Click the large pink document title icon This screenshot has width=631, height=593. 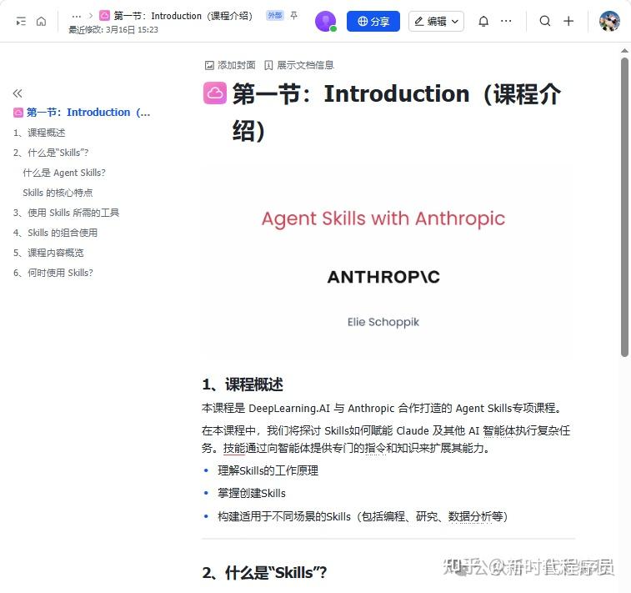(215, 93)
